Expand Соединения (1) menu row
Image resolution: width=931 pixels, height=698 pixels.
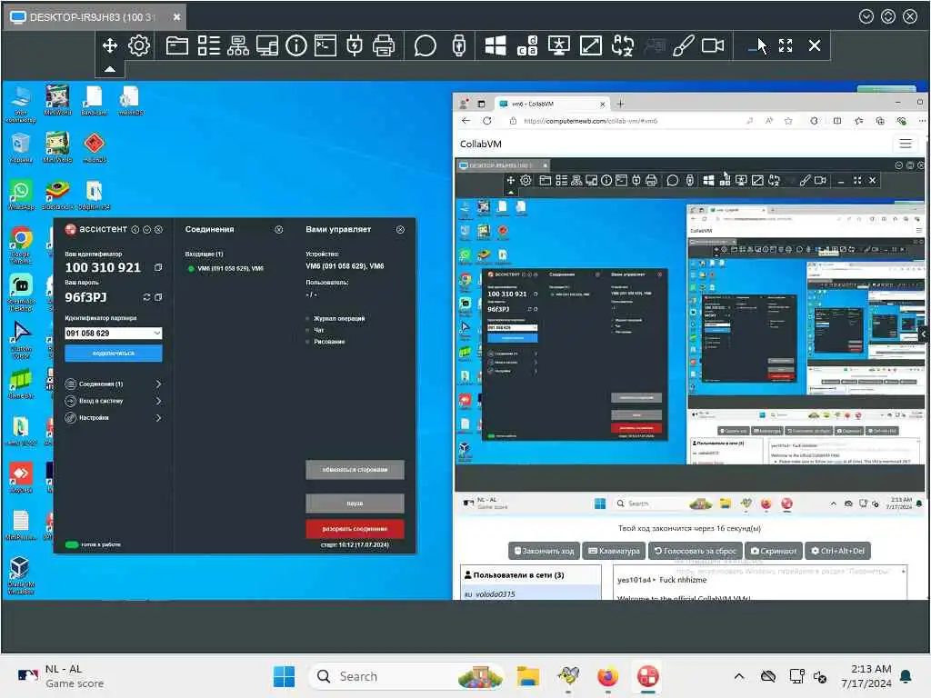[x=114, y=384]
